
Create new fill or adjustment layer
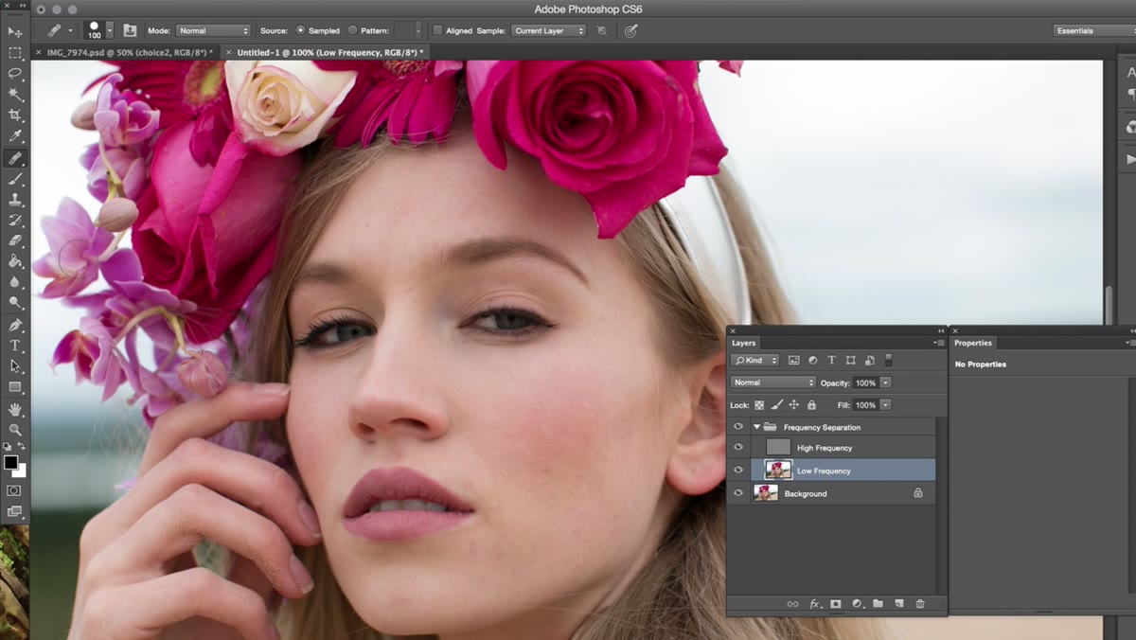point(857,604)
